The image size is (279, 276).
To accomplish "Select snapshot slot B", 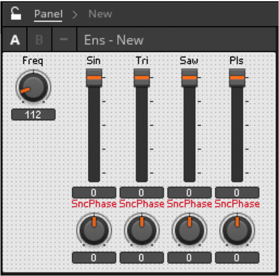I will [x=39, y=40].
